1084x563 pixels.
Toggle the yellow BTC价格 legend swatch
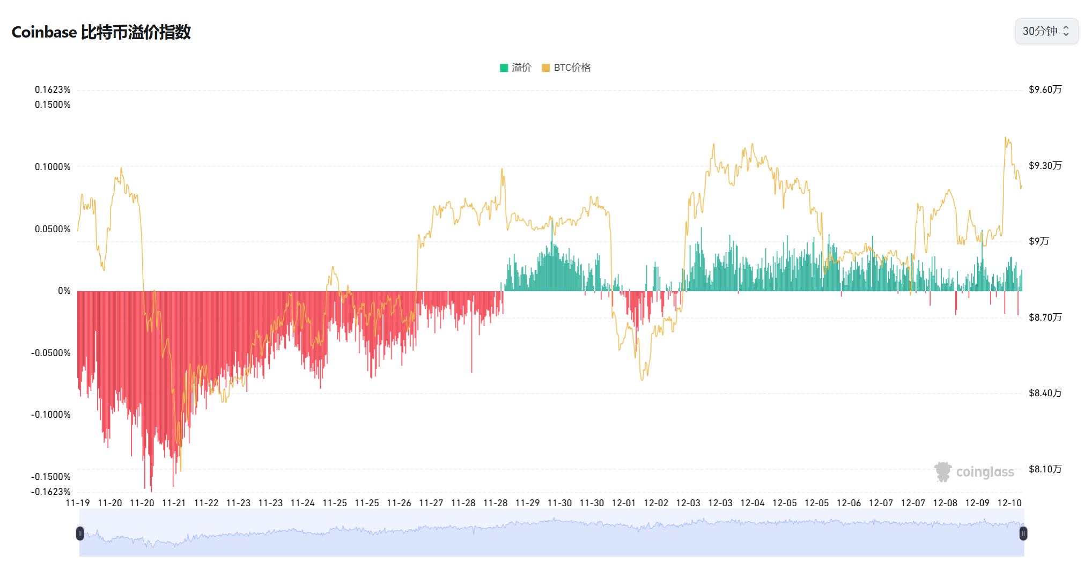[x=545, y=68]
